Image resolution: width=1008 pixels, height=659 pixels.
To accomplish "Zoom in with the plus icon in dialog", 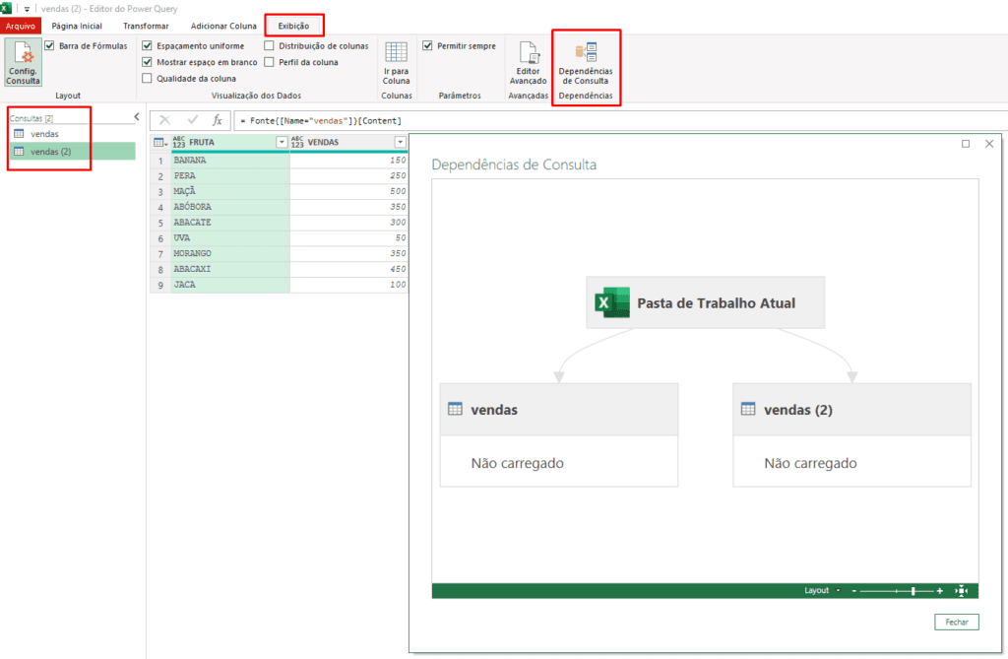I will 940,591.
